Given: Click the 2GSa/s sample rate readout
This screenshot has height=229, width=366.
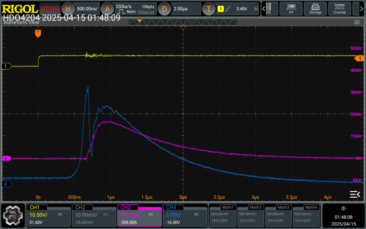Looking at the screenshot, I should (123, 6).
